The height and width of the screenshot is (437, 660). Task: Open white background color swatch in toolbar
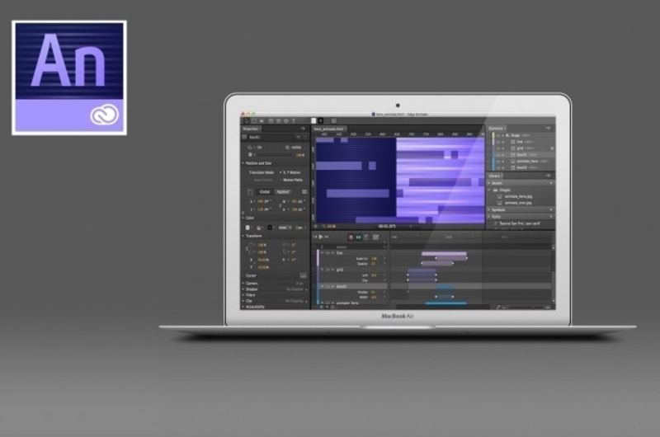(313, 120)
